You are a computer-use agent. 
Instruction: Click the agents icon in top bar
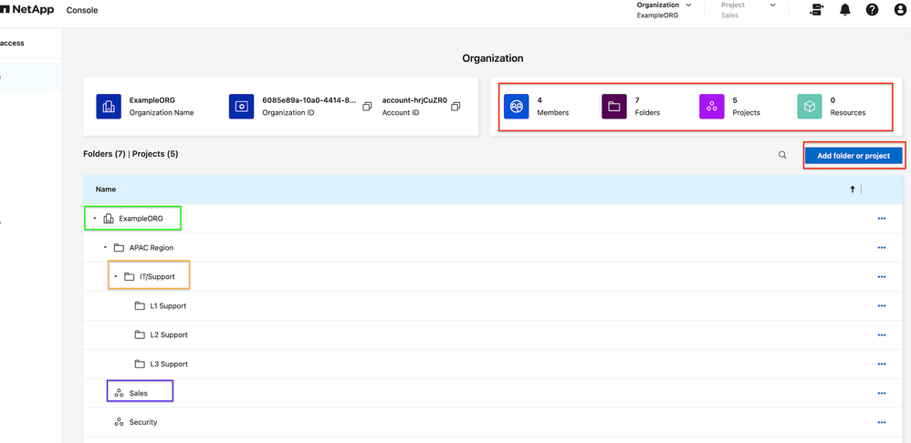coord(816,10)
